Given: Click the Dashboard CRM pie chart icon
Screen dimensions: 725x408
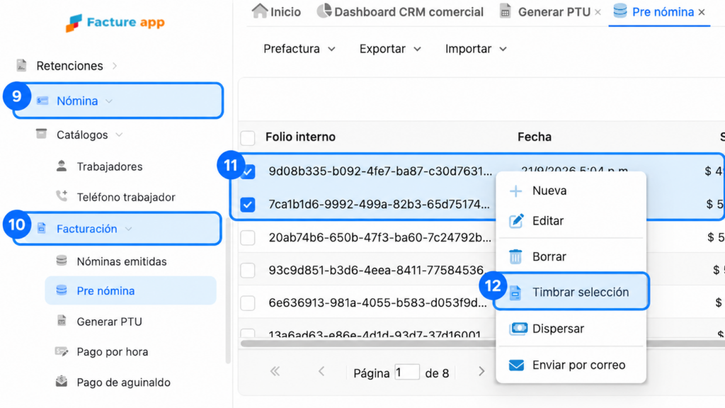Looking at the screenshot, I should pyautogui.click(x=324, y=11).
